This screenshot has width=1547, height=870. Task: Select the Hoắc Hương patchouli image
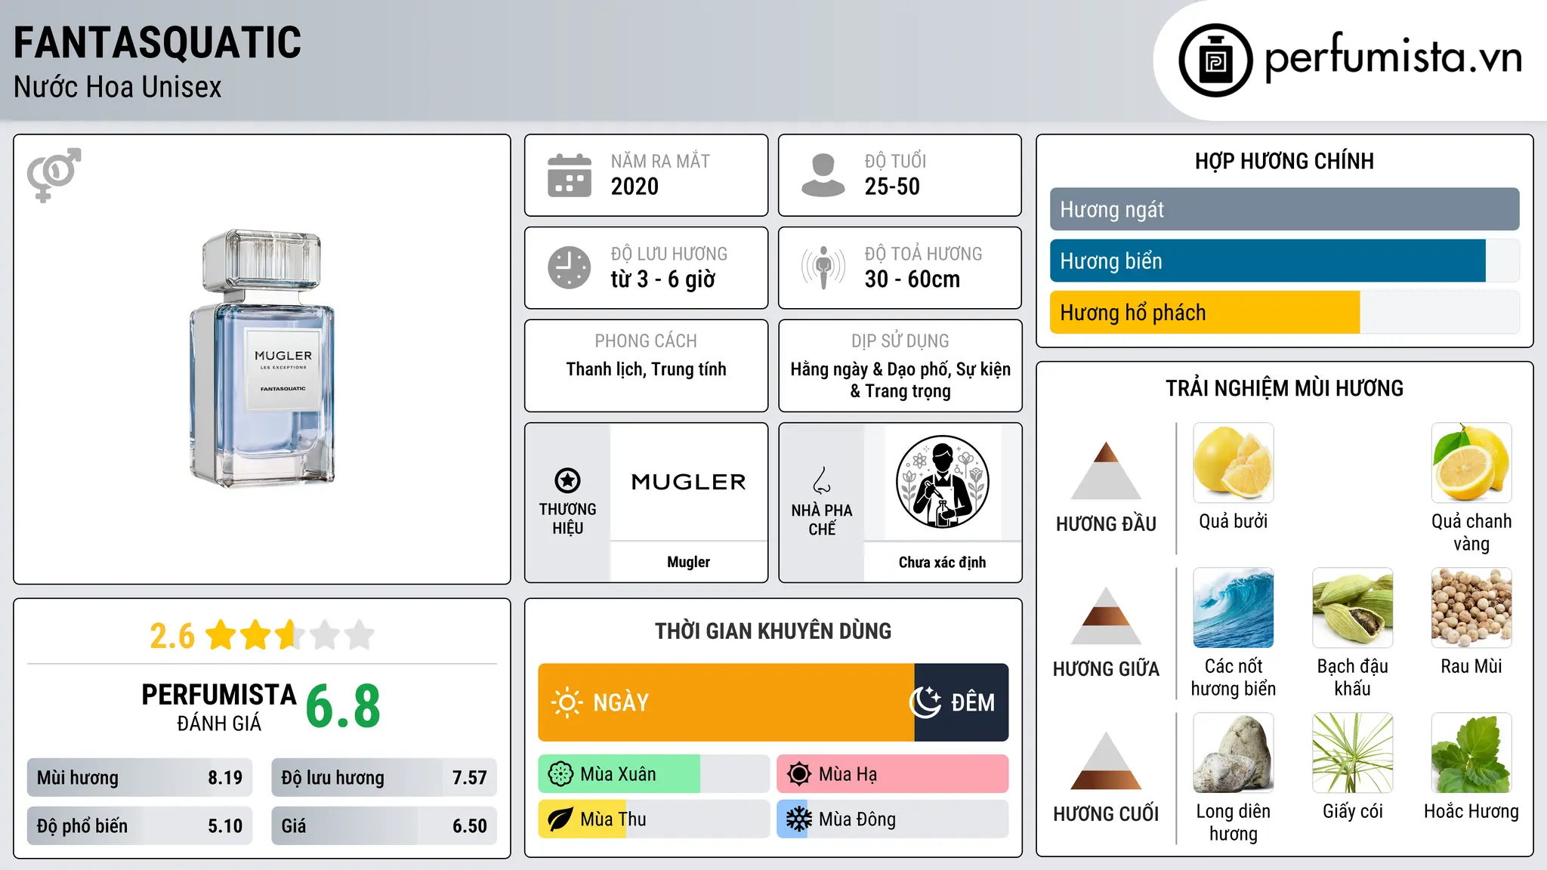pos(1471,753)
